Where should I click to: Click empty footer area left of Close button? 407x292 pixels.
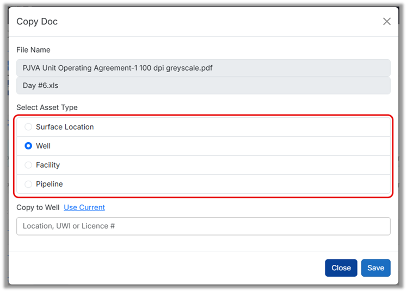point(163,268)
